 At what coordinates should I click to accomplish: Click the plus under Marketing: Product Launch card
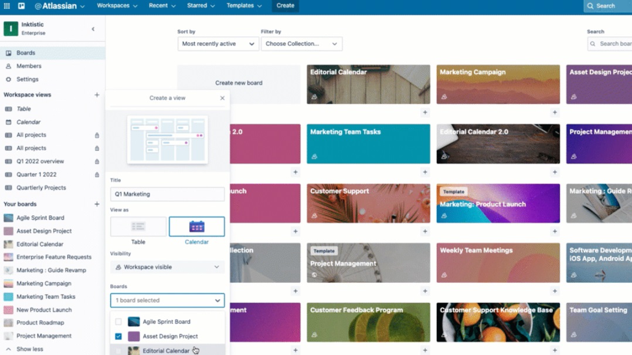click(555, 232)
